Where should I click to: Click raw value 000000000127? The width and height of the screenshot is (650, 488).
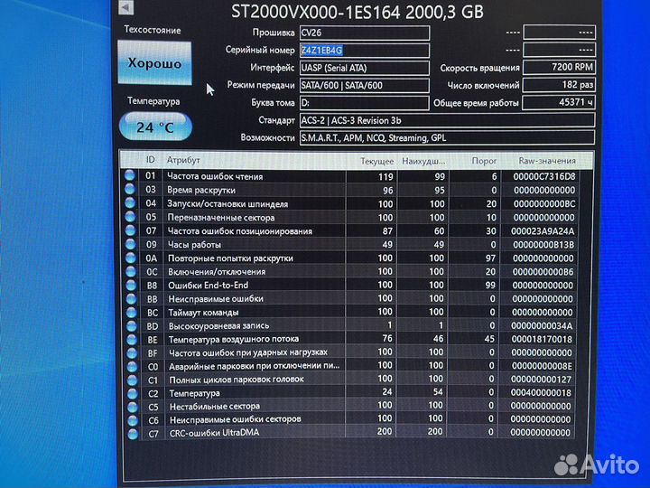tap(541, 380)
